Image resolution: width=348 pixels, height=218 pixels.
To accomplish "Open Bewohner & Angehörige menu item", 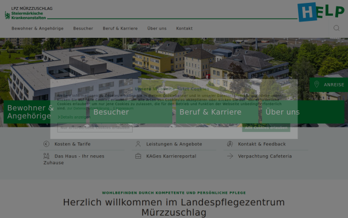I will pyautogui.click(x=38, y=28).
